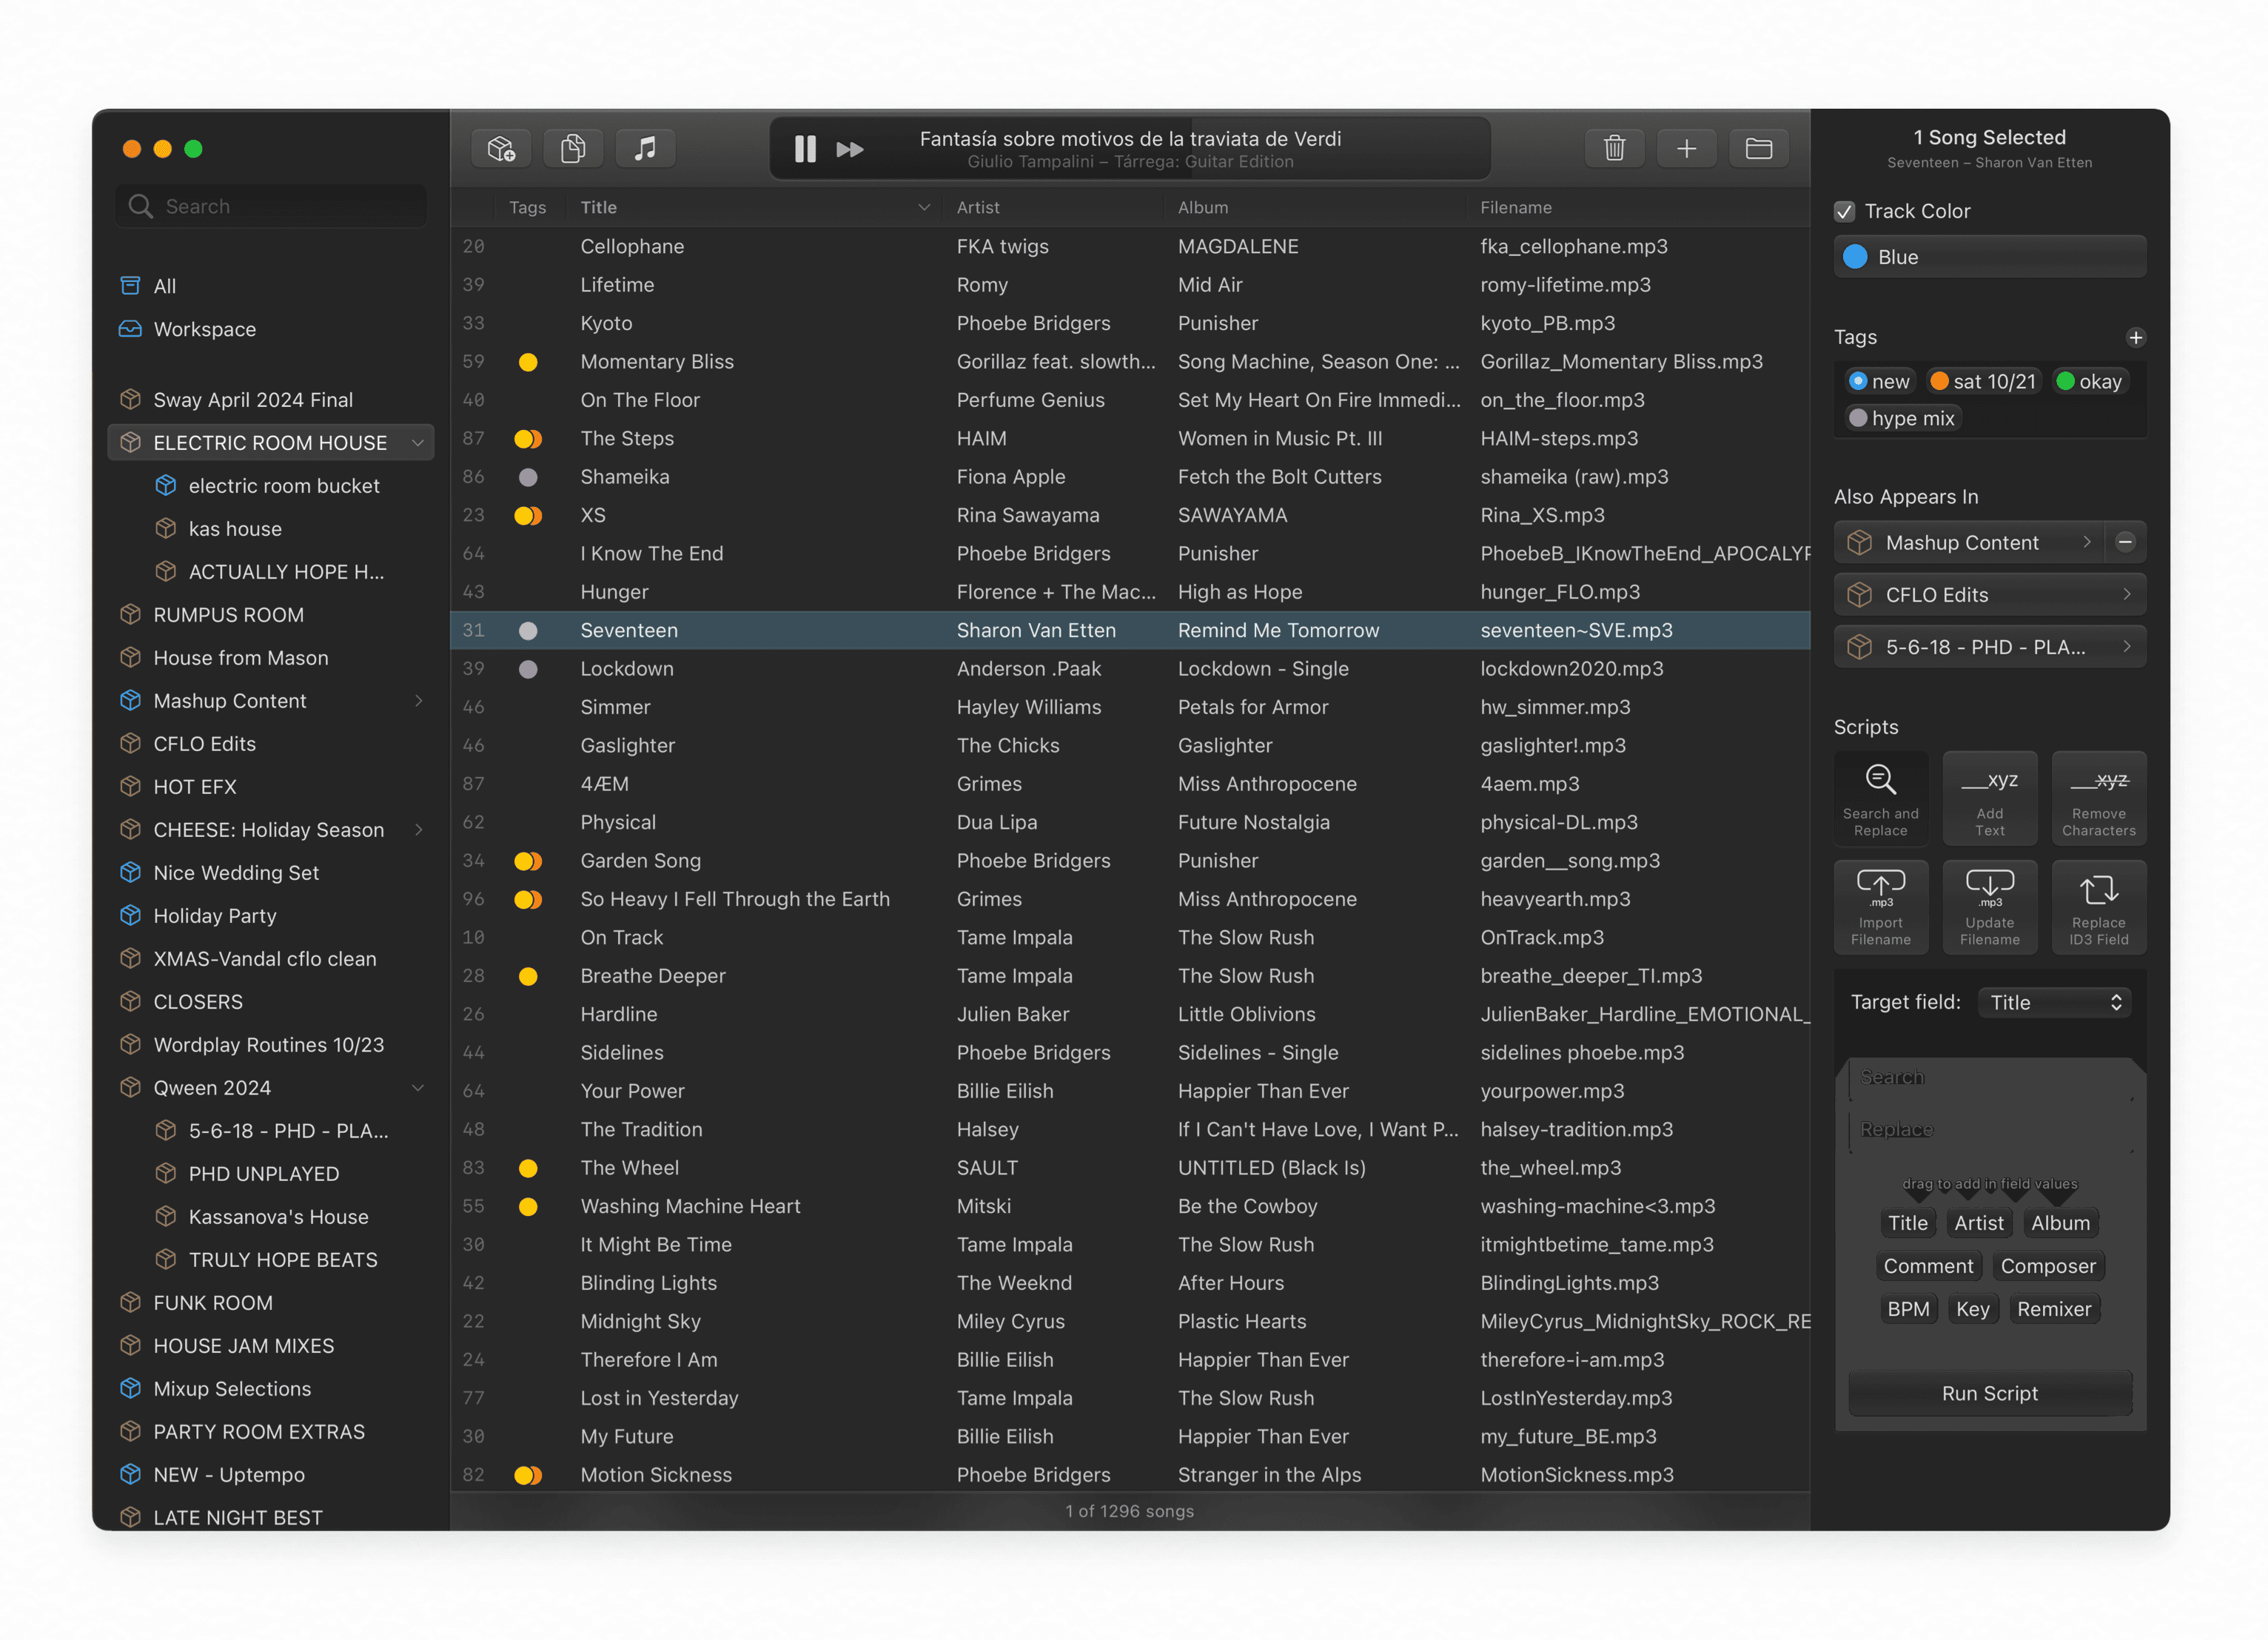Image resolution: width=2268 pixels, height=1640 pixels.
Task: Open the RUMPUS ROOM crate
Action: (228, 614)
